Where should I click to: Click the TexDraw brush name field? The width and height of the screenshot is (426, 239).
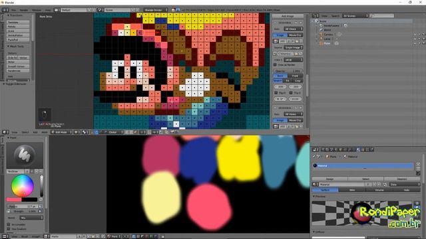[16, 171]
